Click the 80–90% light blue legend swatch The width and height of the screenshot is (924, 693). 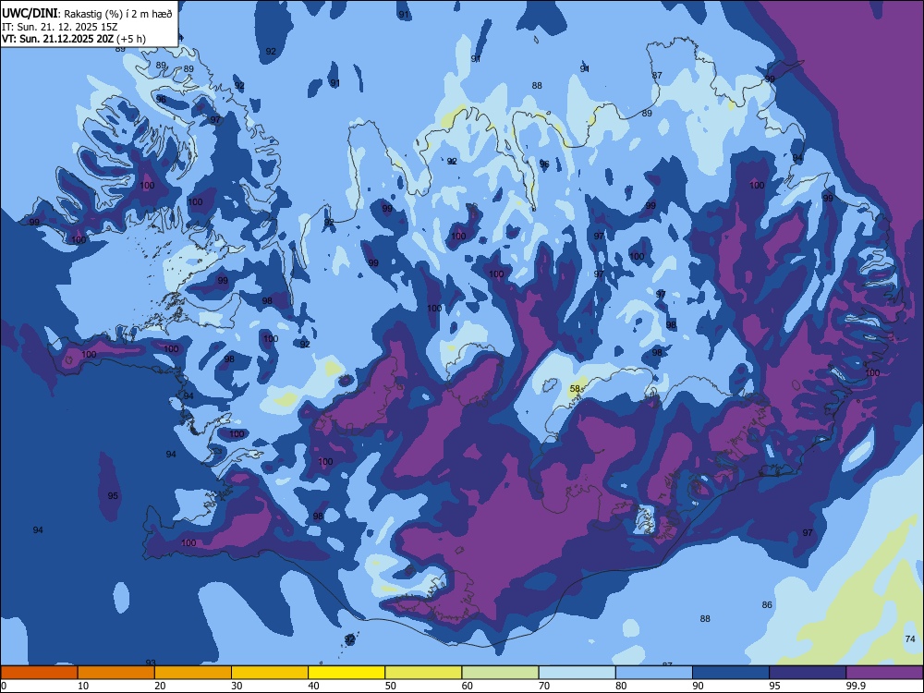(654, 673)
